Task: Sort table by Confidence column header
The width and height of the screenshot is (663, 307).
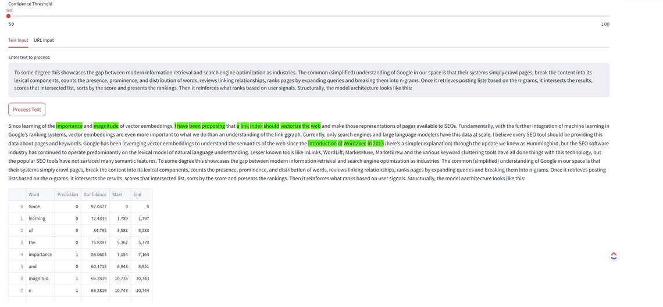Action: point(95,194)
